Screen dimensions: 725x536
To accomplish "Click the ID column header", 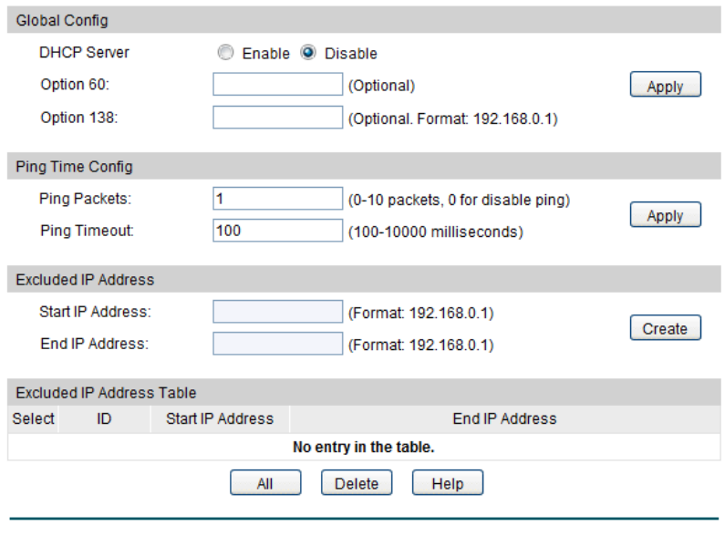I will pos(104,419).
